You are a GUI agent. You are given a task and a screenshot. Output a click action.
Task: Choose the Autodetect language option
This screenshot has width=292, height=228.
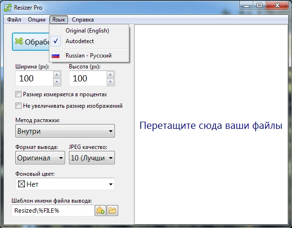click(89, 41)
